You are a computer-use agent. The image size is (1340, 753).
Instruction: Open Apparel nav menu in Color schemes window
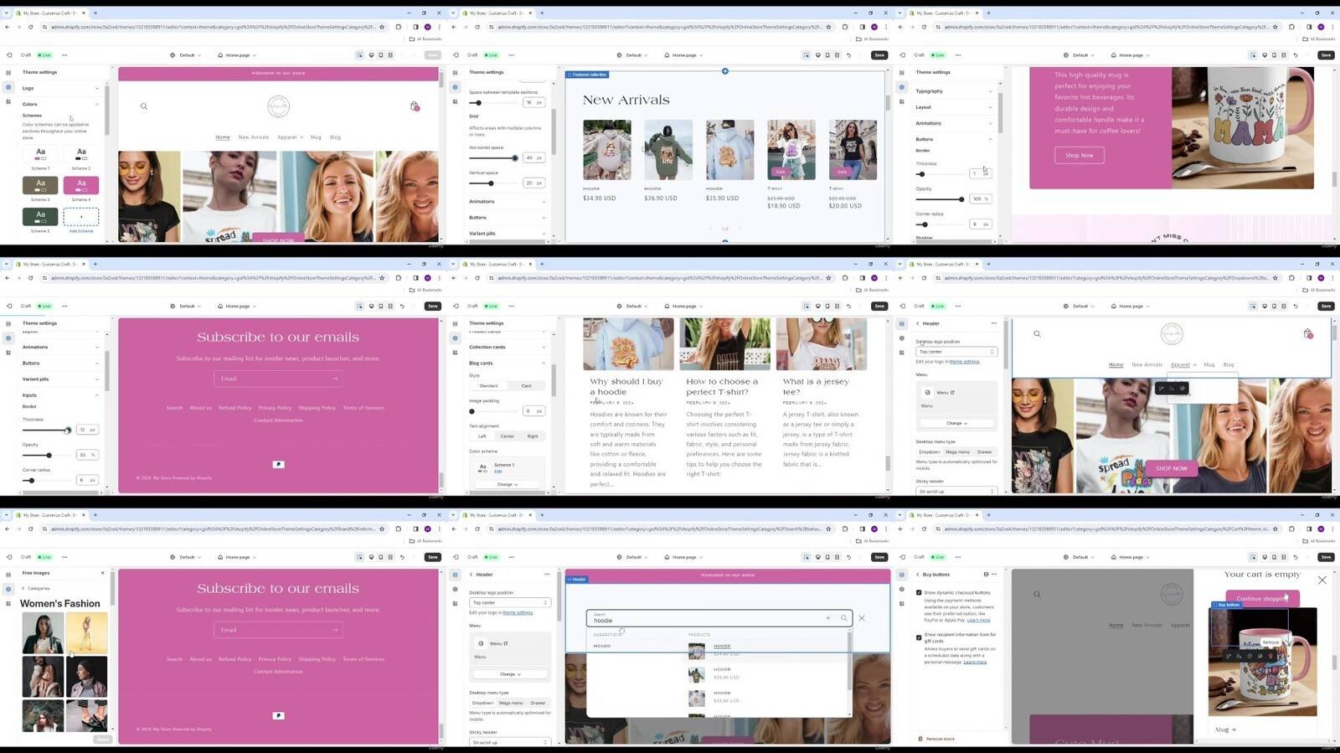tap(289, 137)
